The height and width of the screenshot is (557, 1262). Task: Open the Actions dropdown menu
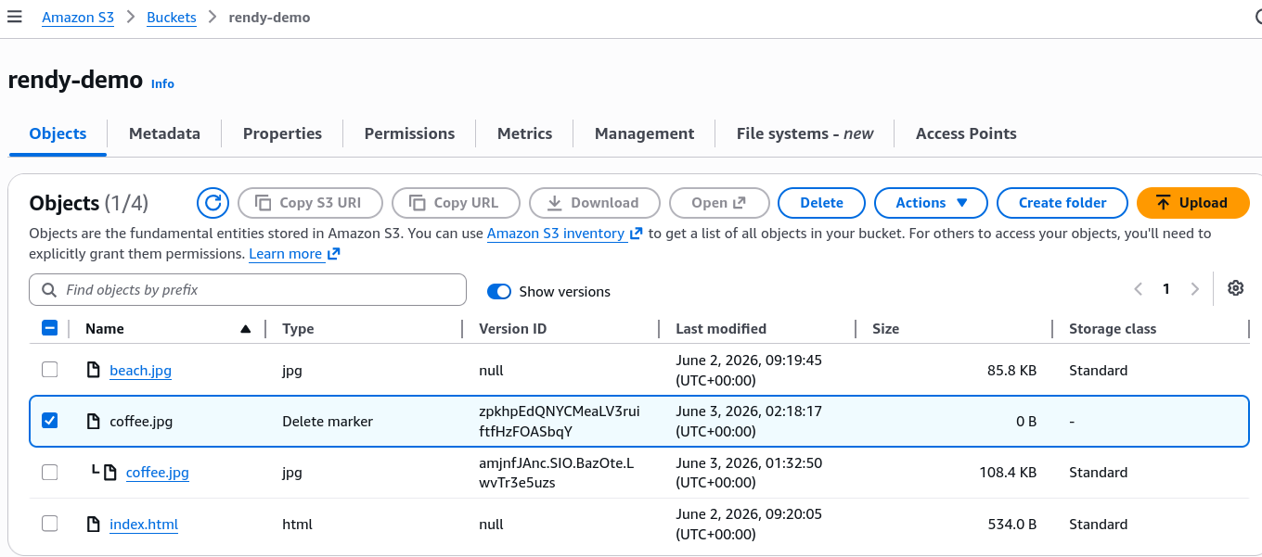(x=931, y=203)
